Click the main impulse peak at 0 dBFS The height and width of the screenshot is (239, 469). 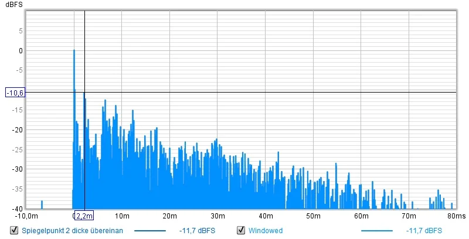click(74, 51)
